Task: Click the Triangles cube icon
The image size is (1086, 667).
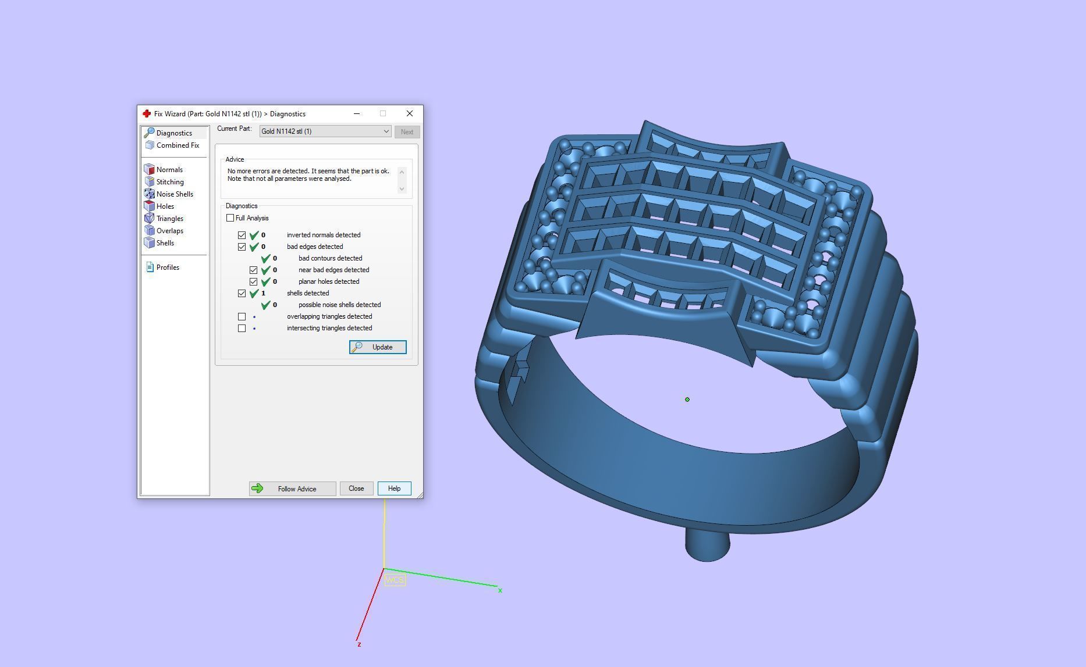Action: 150,219
